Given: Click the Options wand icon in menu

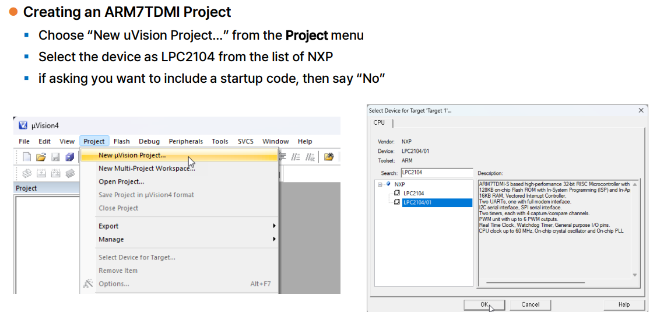Looking at the screenshot, I should [88, 283].
